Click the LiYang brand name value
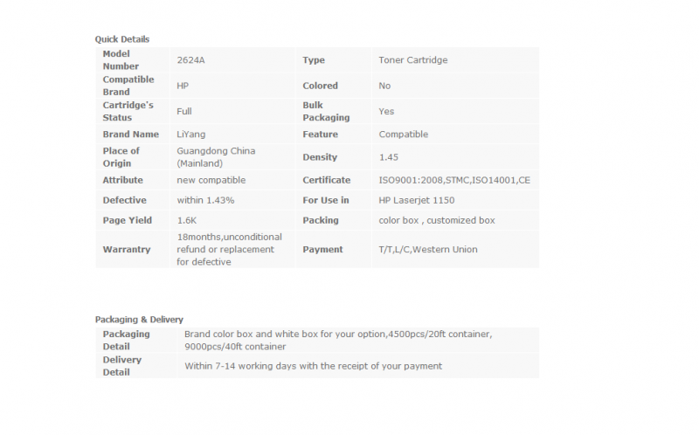 [x=192, y=135]
